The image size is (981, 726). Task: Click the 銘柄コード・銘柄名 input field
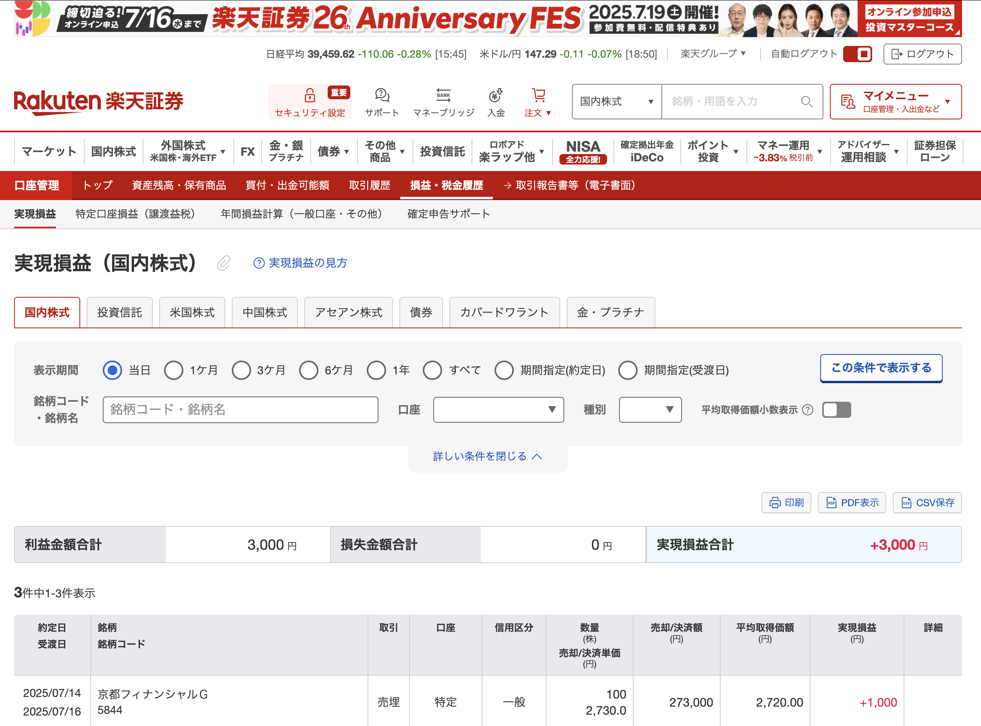point(241,410)
